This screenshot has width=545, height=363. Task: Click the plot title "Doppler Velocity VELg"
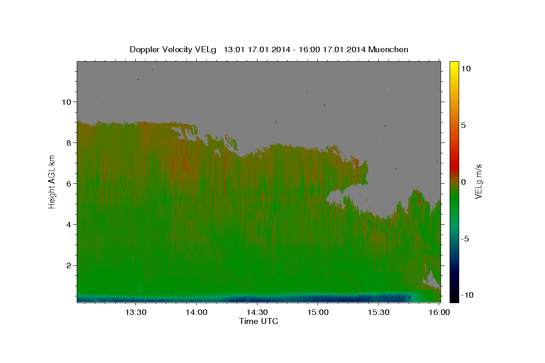point(174,49)
